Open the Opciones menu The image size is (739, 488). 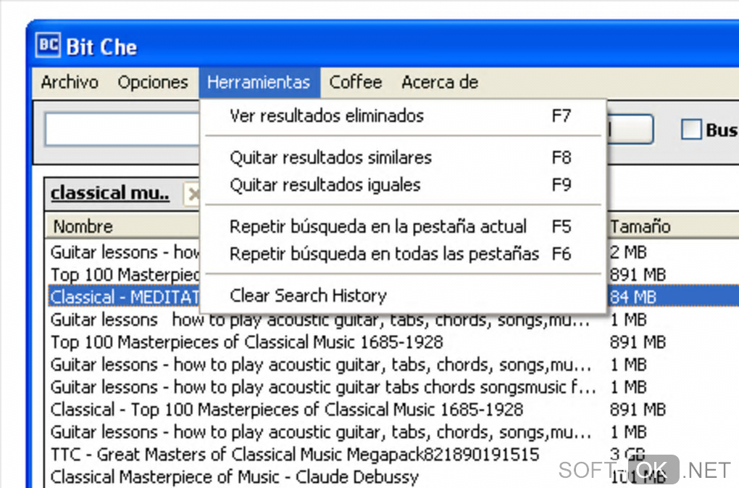(x=153, y=82)
